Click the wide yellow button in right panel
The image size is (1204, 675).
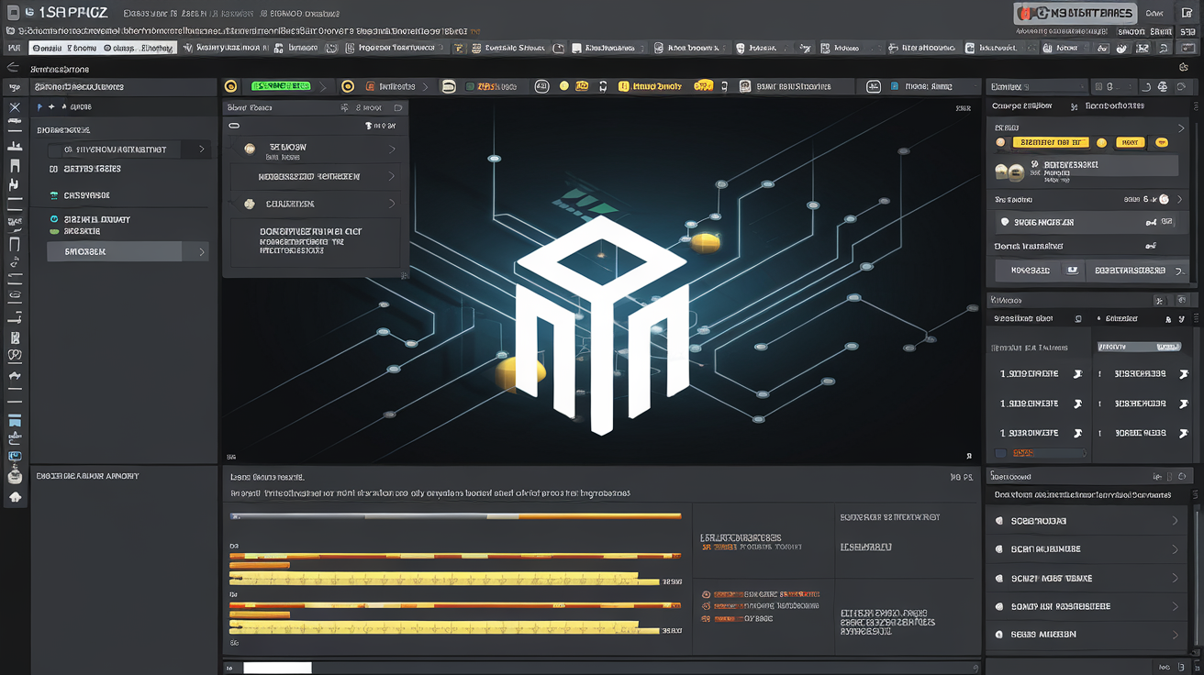click(1050, 142)
